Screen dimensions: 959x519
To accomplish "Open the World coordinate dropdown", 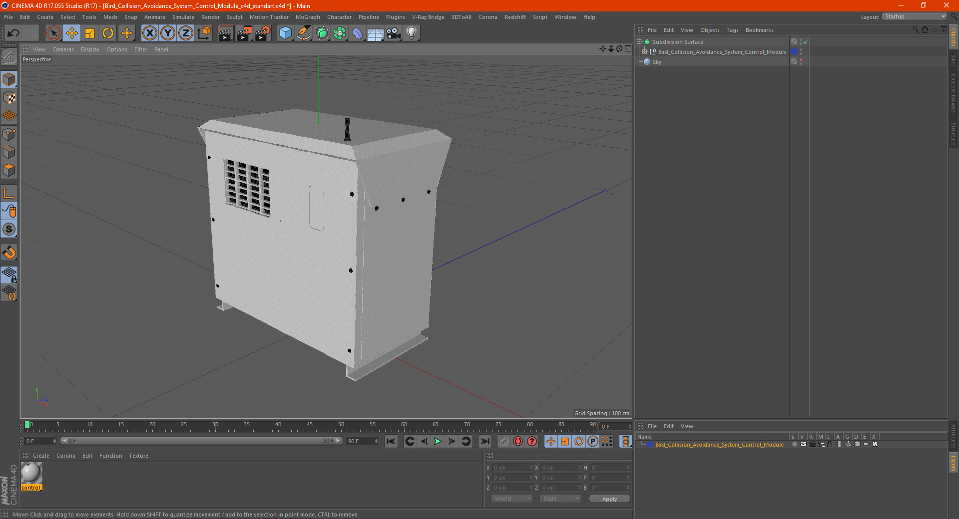I will [x=512, y=499].
